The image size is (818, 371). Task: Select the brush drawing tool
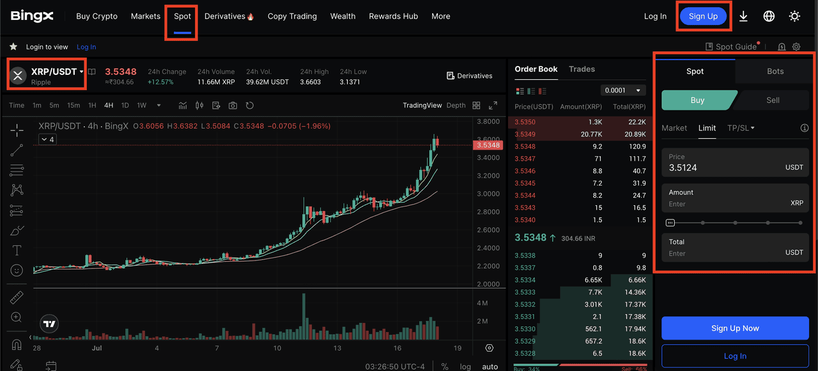click(17, 230)
